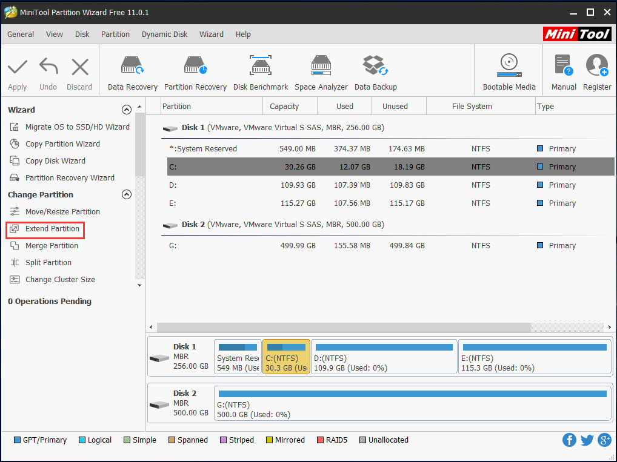Sort by Capacity column header
617x462 pixels.
[290, 106]
